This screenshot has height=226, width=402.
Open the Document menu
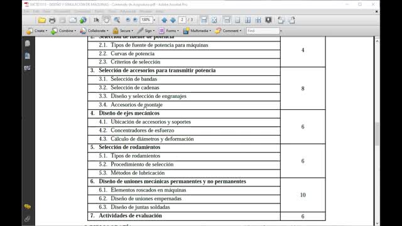point(62,11)
